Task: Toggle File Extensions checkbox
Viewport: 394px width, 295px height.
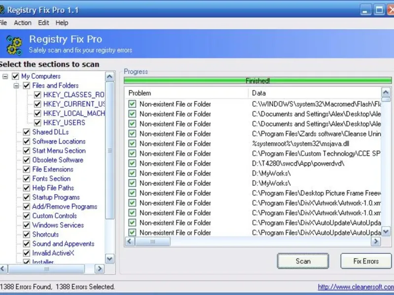Action: [x=27, y=169]
